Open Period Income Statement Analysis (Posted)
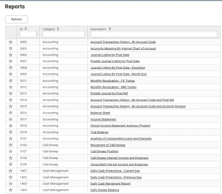Screen dimensions: 222x194 (121, 126)
